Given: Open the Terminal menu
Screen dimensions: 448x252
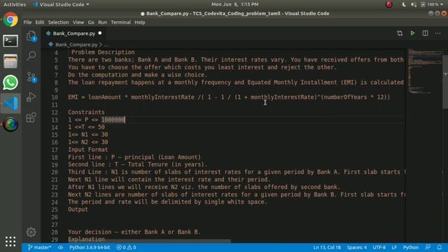Looking at the screenshot, I should pyautogui.click(x=120, y=22).
